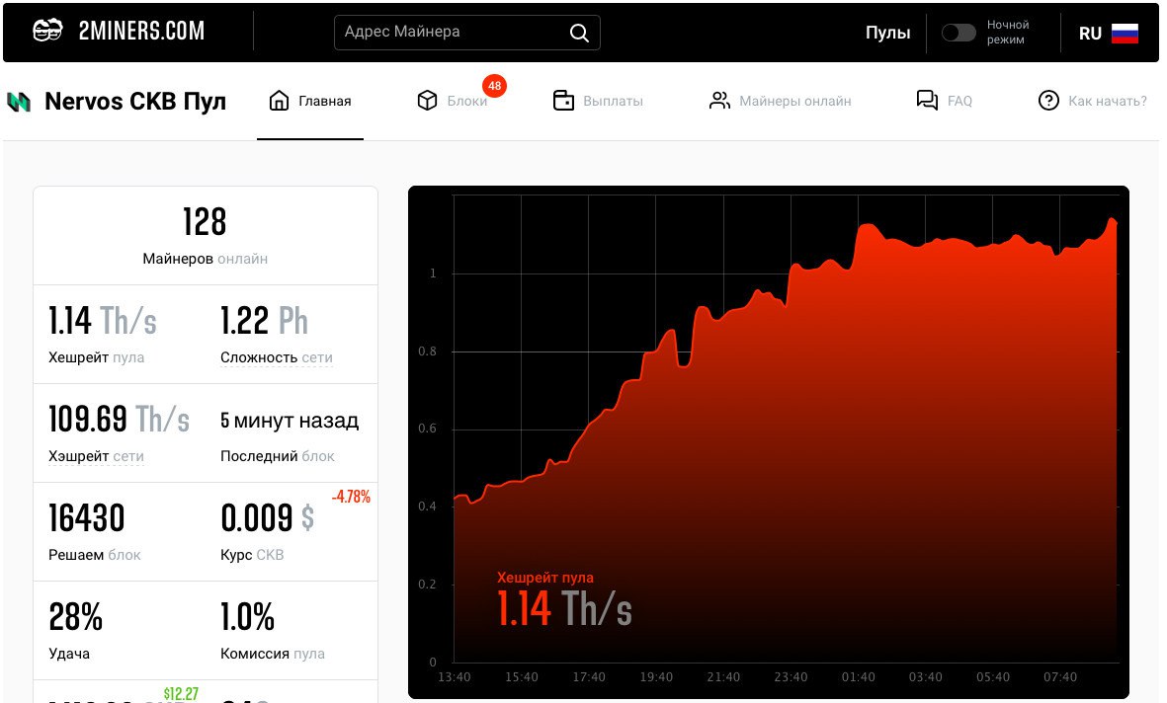Screen dimensions: 1167x703
Task: Open the Пулы menu
Action: click(888, 33)
